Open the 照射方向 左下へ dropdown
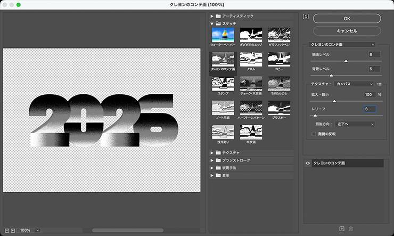Viewport: 394px width, 236px height. [x=355, y=124]
